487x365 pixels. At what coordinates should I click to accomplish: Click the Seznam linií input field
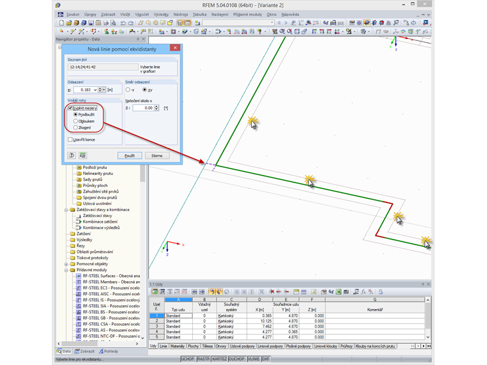103,67
